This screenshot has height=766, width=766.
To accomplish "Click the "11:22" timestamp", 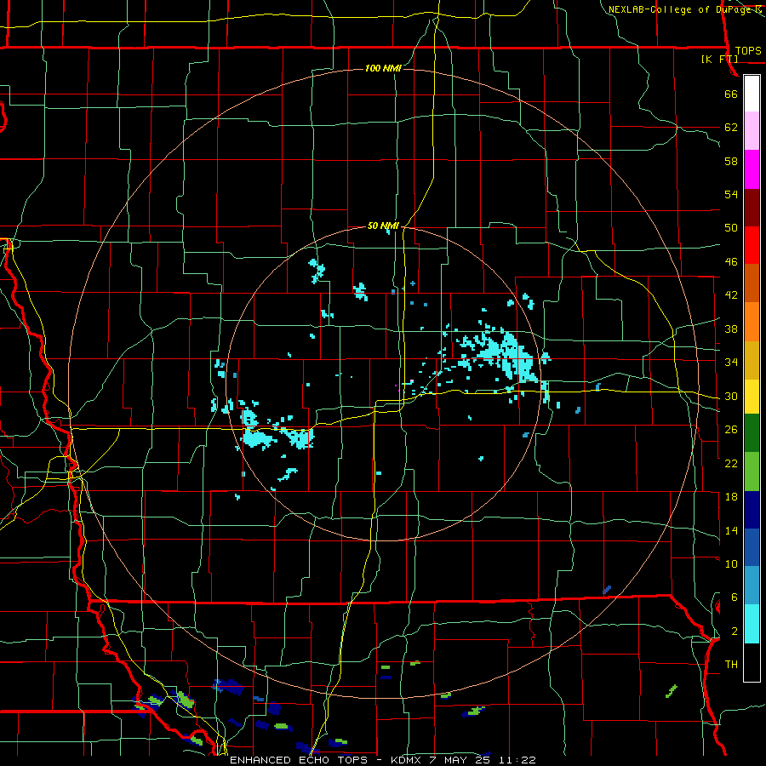I will tap(517, 760).
